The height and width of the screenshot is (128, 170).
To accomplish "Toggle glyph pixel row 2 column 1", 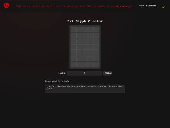I will pos(73,35).
